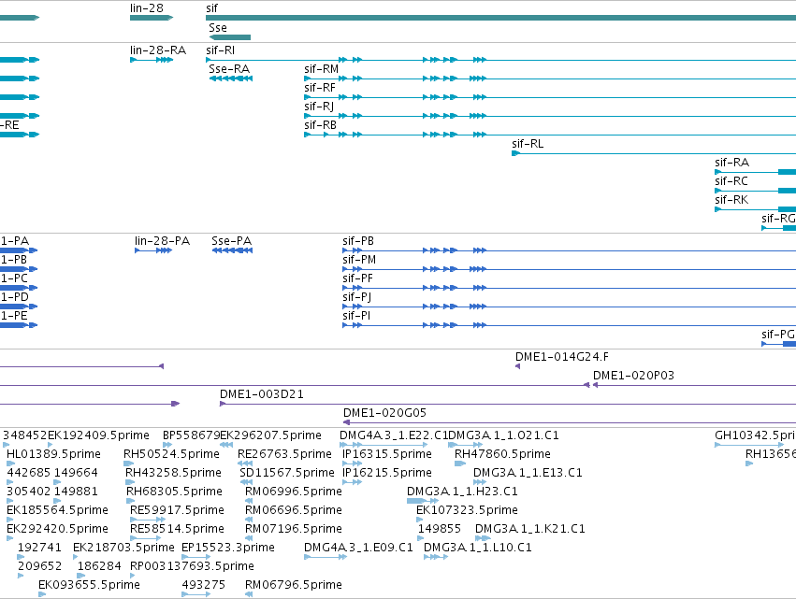Click EST RM07196.5prime
The image size is (796, 599).
click(249, 538)
